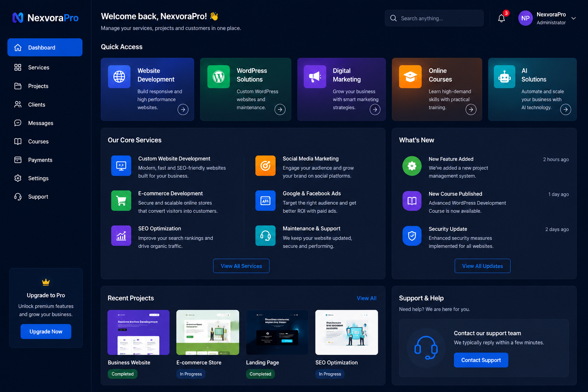Click the '2 hours ago' timestamp
The image size is (588, 392).
click(556, 159)
